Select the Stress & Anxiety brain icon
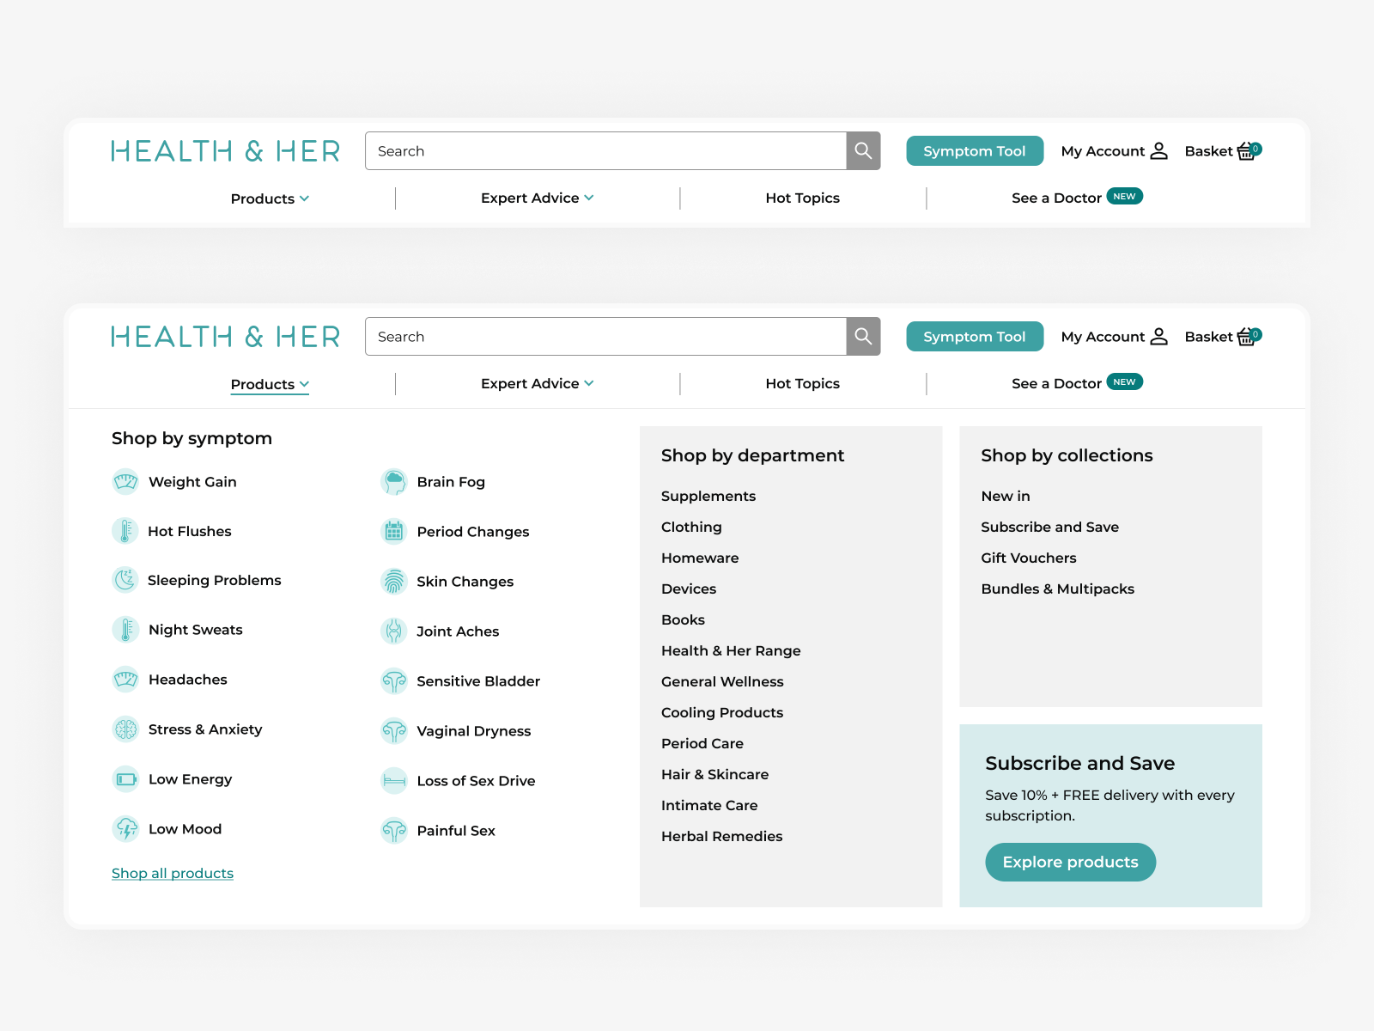The height and width of the screenshot is (1031, 1374). 125,729
